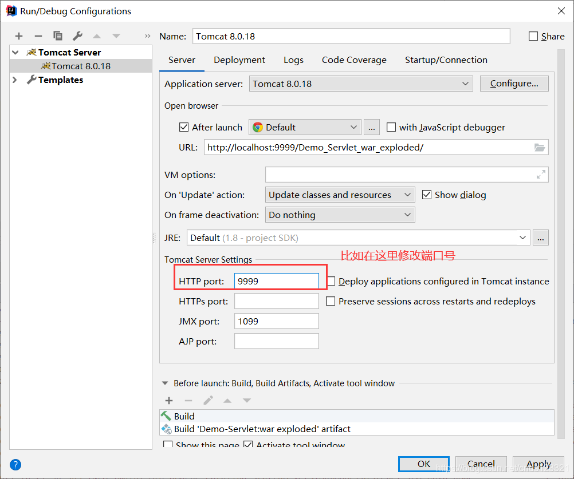
Task: Open Application server dropdown
Action: coord(361,84)
